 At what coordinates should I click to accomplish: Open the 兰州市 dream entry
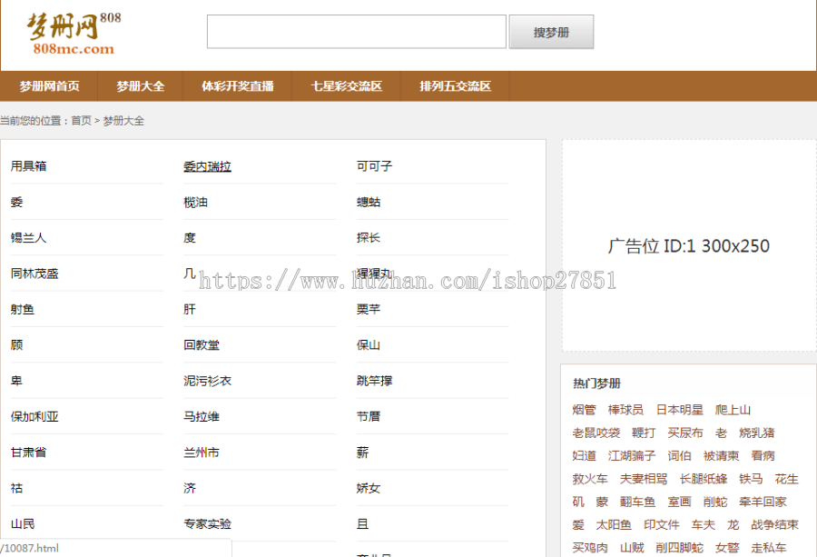click(x=200, y=452)
